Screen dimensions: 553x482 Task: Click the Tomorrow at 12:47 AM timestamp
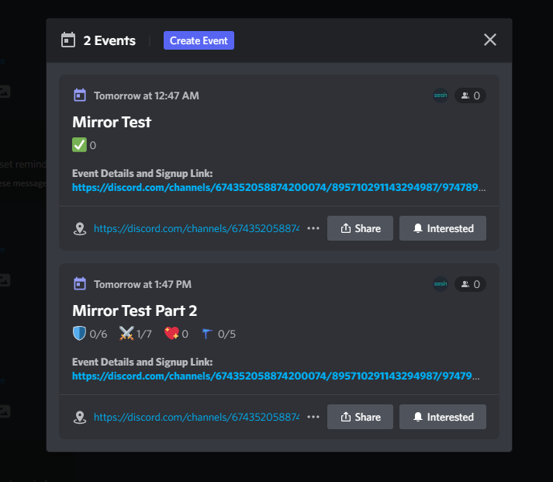pos(147,95)
